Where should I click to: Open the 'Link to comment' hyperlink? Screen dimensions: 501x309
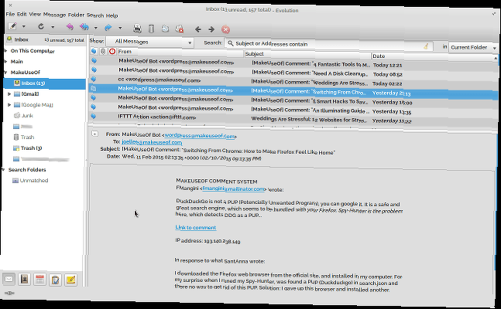pos(195,227)
